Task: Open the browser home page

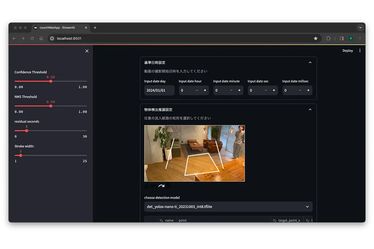Action: 41,39
